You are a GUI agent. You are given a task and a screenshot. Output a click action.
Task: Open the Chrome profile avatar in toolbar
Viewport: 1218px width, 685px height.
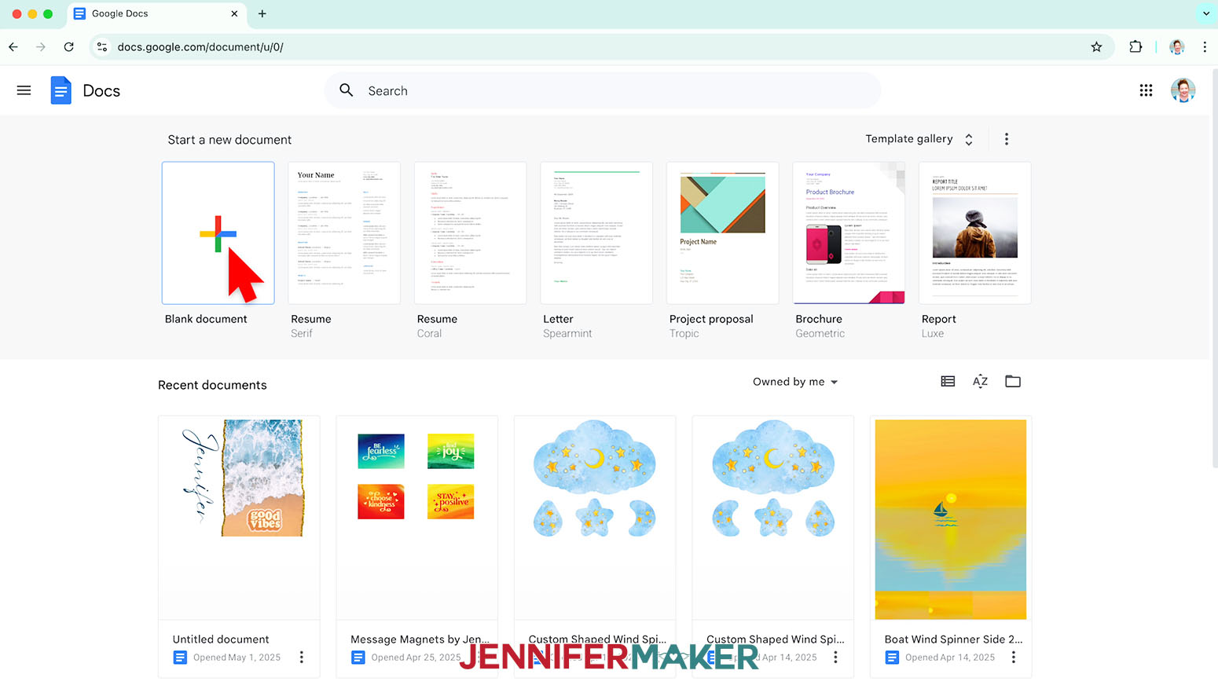pyautogui.click(x=1176, y=47)
